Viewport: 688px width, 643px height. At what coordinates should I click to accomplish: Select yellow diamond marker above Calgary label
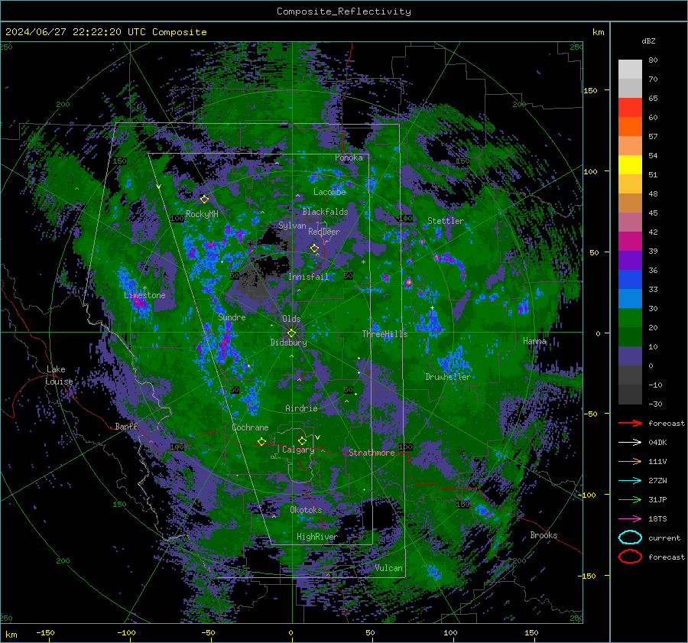tap(302, 440)
